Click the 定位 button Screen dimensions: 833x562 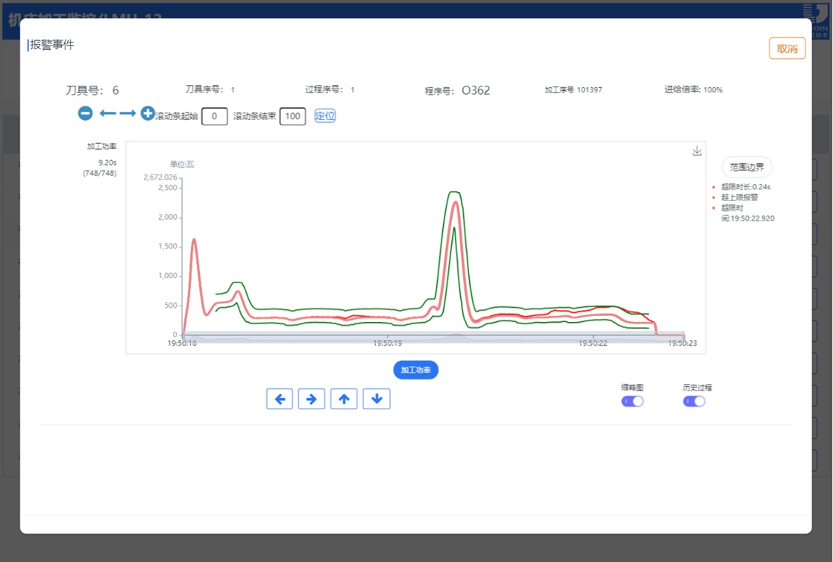324,116
